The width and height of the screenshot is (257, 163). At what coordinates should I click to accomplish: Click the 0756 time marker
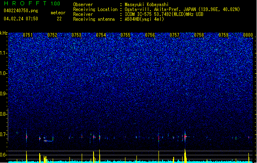pos(150,35)
